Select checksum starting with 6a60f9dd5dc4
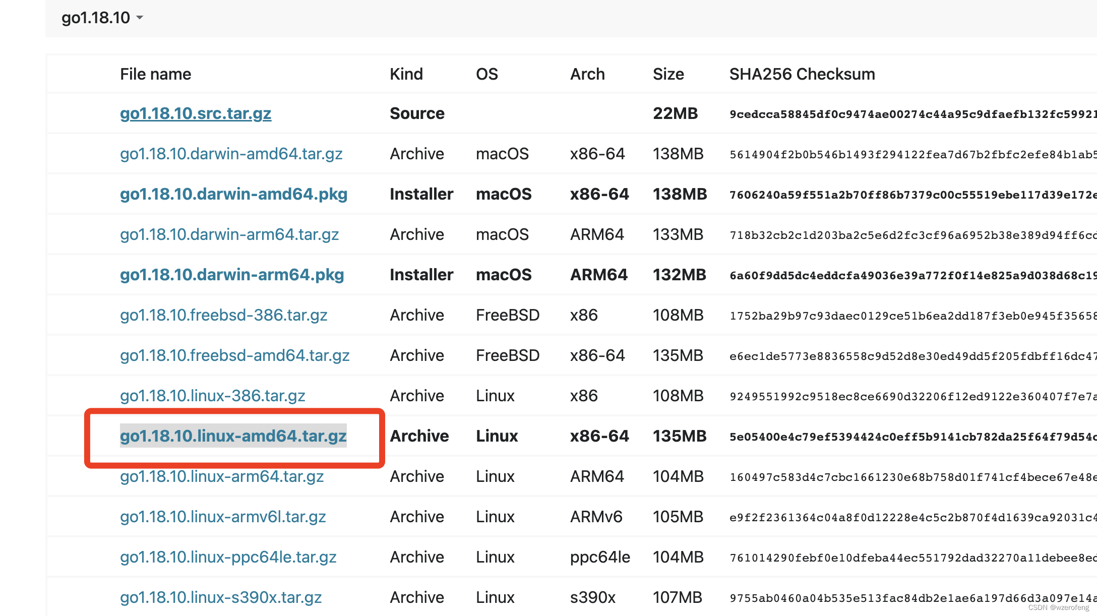The height and width of the screenshot is (616, 1097). tap(913, 275)
